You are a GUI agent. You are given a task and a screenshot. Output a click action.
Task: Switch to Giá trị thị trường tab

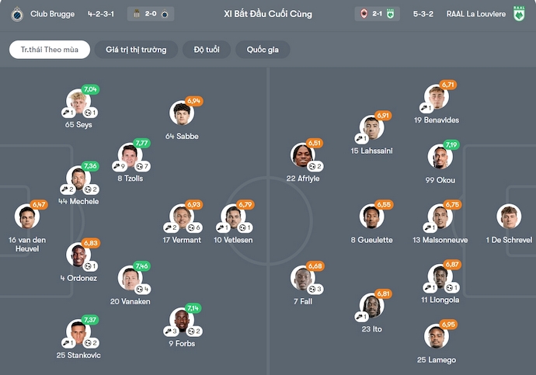pos(136,50)
